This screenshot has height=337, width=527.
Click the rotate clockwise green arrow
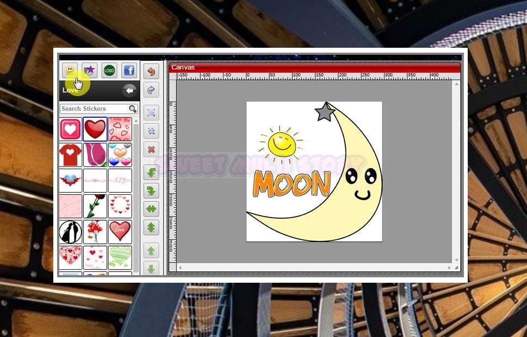(151, 191)
